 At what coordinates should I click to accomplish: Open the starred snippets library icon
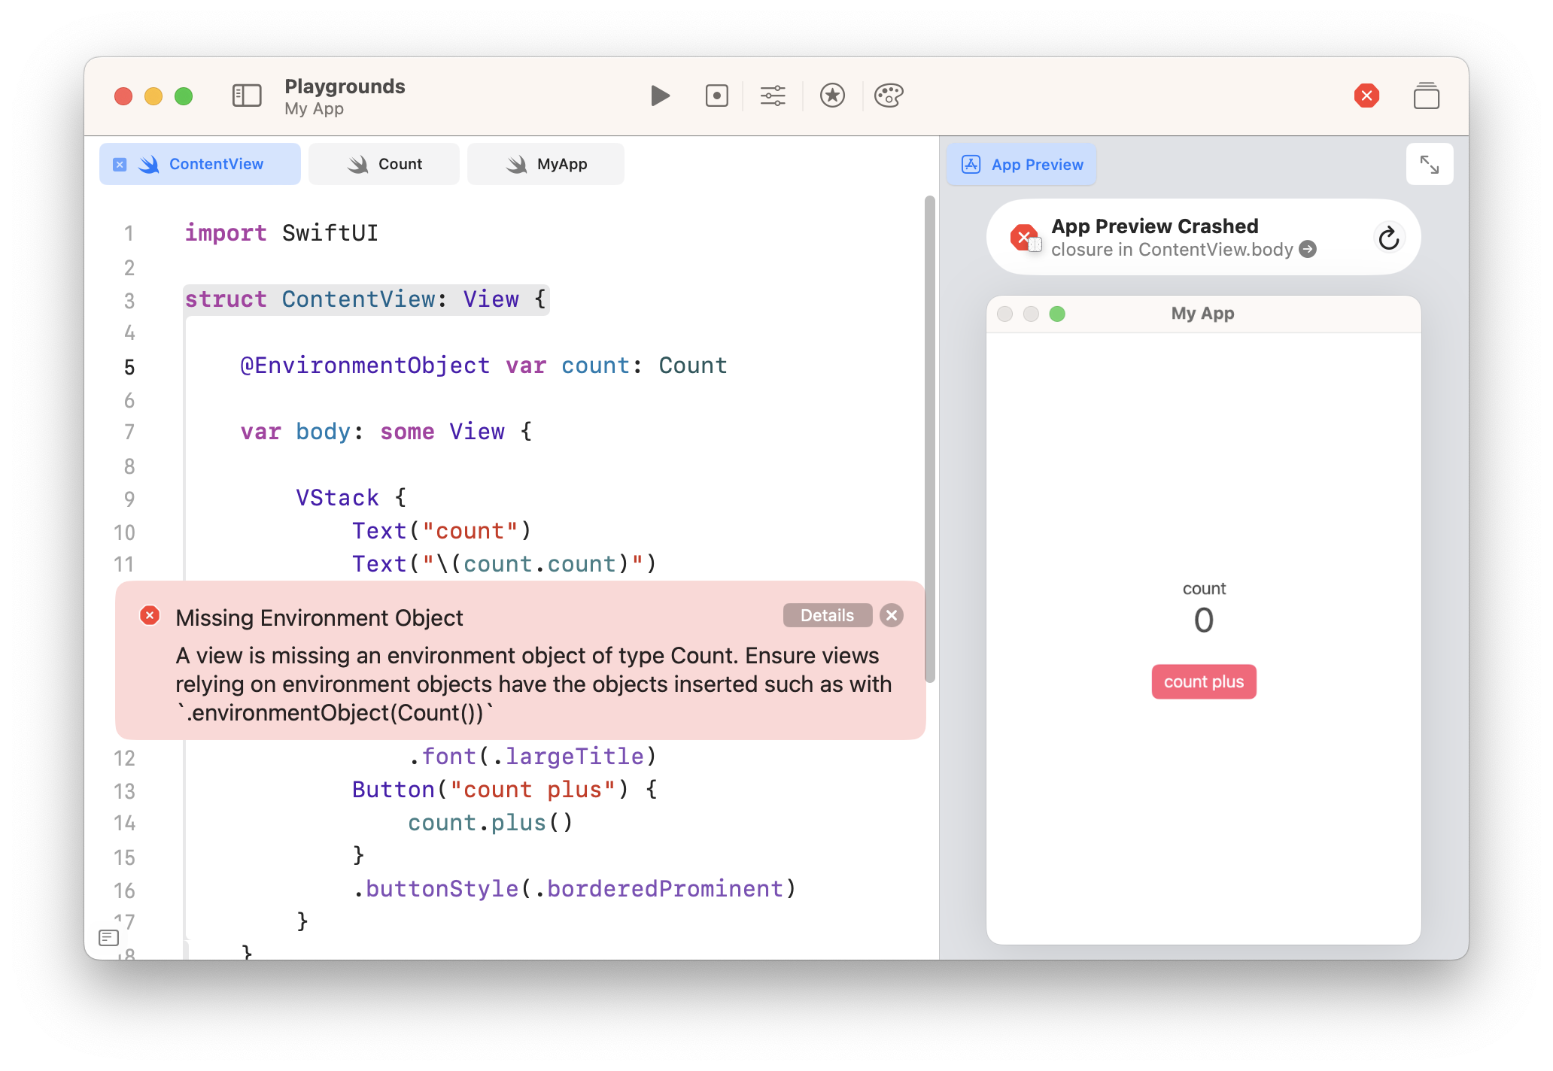[832, 96]
